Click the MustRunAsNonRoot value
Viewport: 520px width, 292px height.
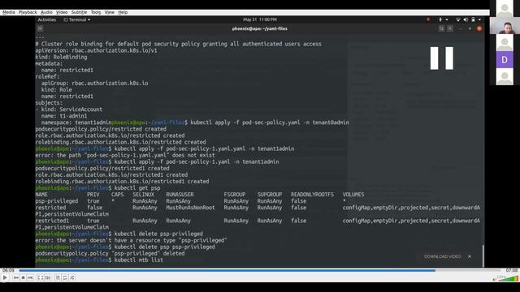coord(190,208)
